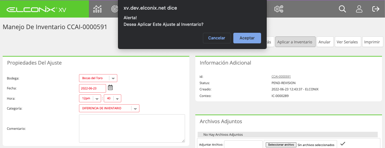The image size is (385, 148).
Task: Click the Archivos Adjuntos heading
Action: [221, 121]
